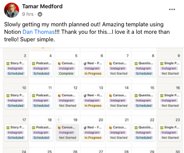Click the image icon on day 23 Single P card
The image size is (184, 153).
(x=162, y=128)
